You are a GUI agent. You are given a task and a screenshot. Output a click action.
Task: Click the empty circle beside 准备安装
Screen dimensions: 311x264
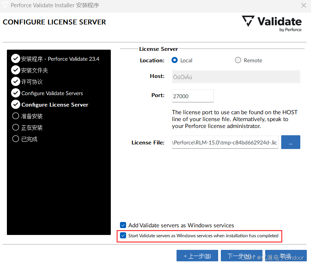15,116
